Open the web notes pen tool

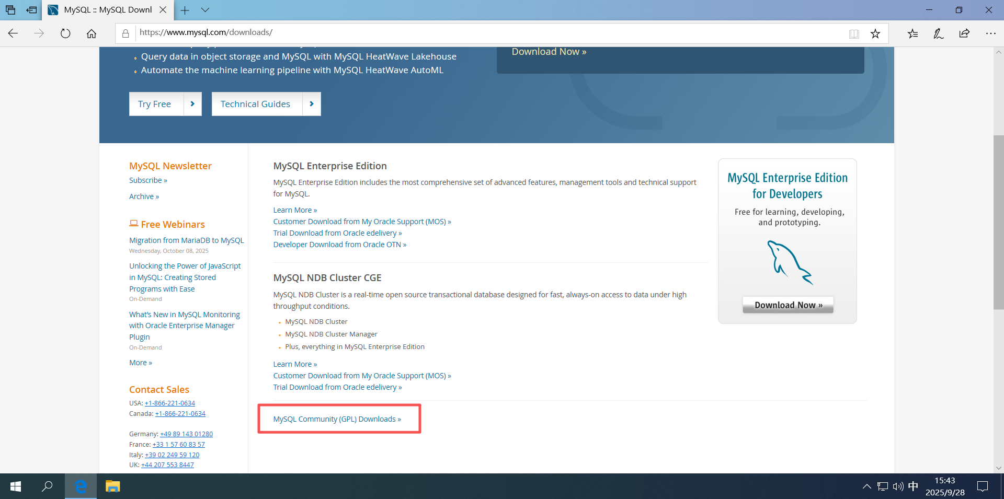point(939,33)
